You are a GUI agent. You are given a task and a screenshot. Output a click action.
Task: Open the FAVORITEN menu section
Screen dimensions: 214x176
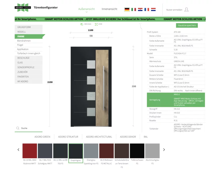(x=28, y=77)
